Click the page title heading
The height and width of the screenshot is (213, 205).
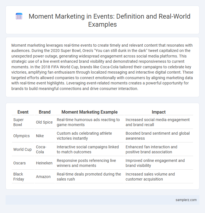click(109, 20)
